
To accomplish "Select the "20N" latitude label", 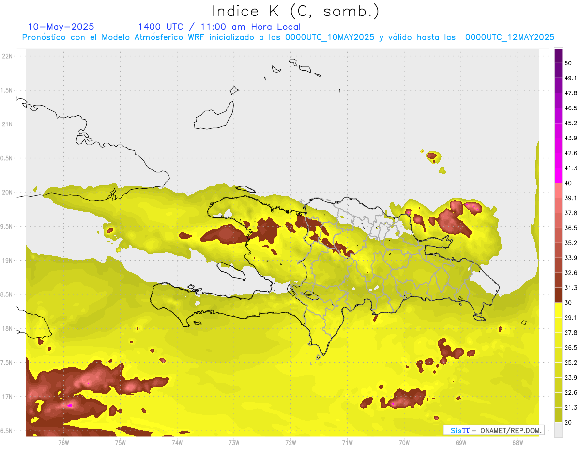I will click(8, 192).
